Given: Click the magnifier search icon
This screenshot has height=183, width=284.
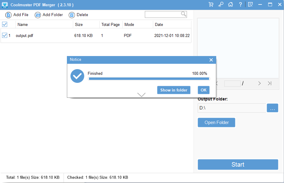Looking at the screenshot, I should 184,14.
